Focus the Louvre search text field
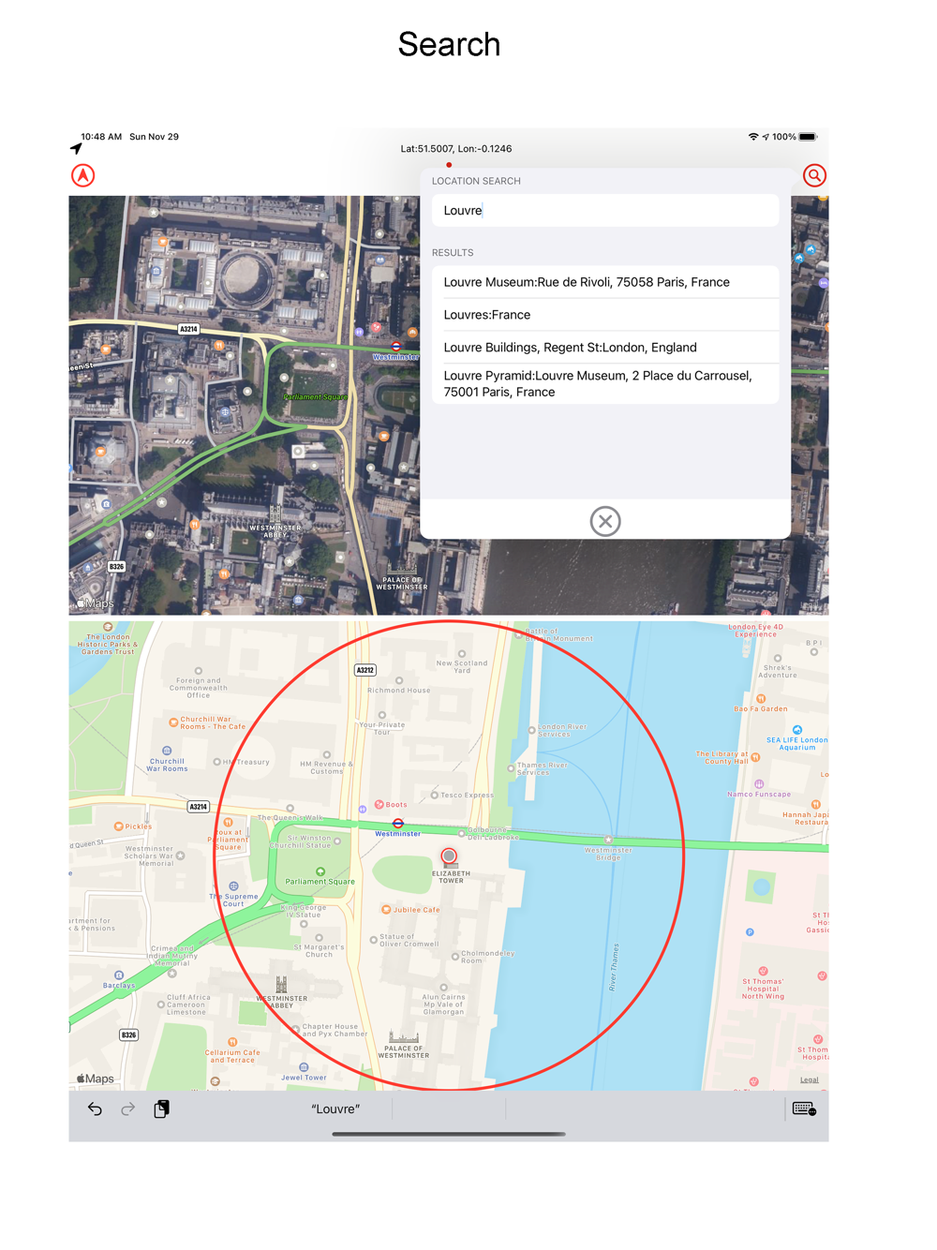This screenshot has height=1250, width=937. [605, 211]
